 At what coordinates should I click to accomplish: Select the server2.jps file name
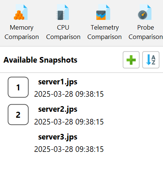[x=58, y=109]
